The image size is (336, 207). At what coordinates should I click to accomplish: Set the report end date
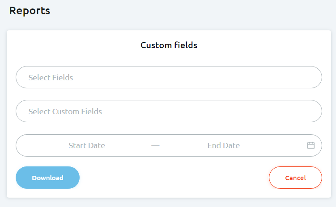tap(224, 145)
